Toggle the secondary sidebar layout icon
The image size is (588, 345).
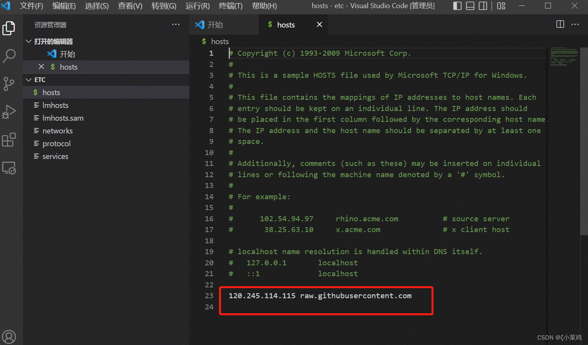[x=483, y=6]
